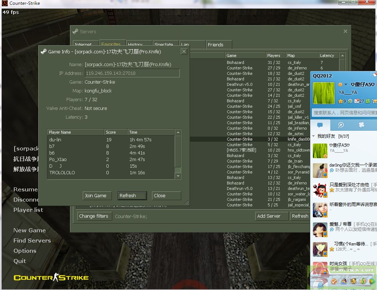Launch QQ penguin game icon in bottom bar
This screenshot has width=377, height=290.
pyautogui.click(x=344, y=281)
